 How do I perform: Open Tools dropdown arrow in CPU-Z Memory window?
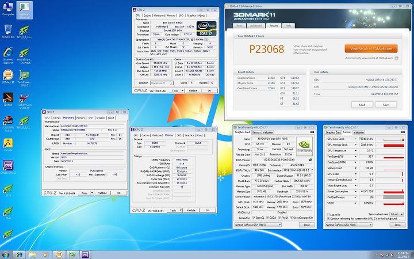point(181,211)
